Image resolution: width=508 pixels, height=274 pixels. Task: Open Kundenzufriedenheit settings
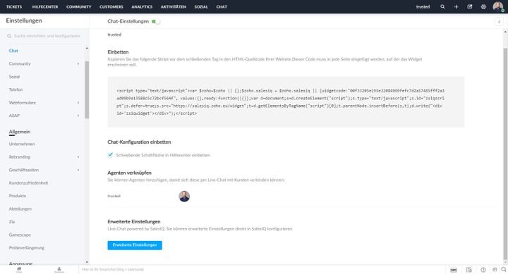pyautogui.click(x=28, y=182)
